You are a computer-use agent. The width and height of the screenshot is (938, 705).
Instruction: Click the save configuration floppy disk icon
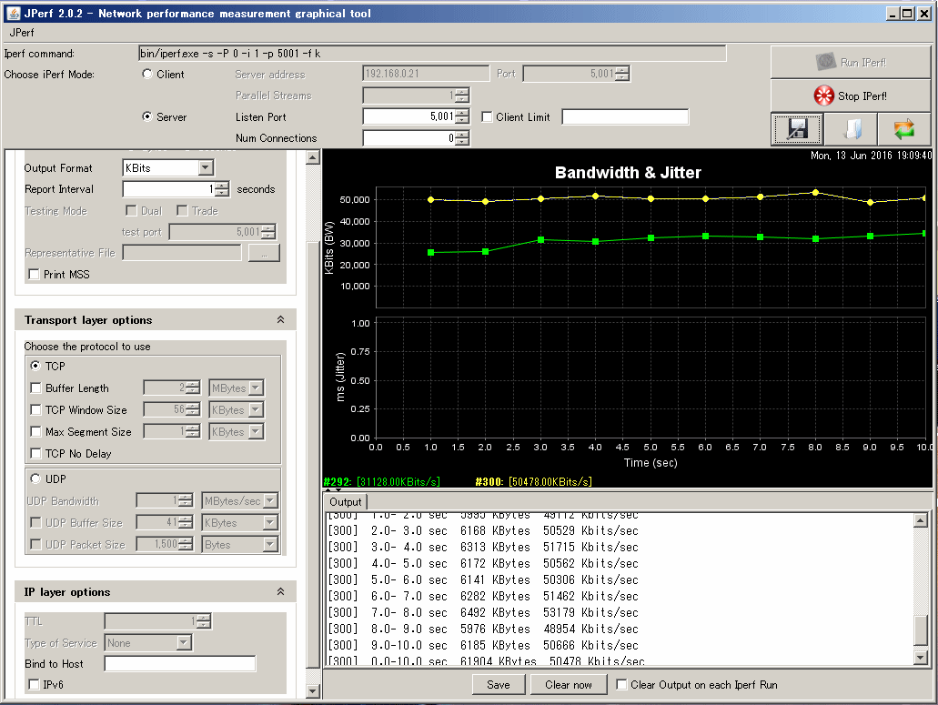click(798, 129)
